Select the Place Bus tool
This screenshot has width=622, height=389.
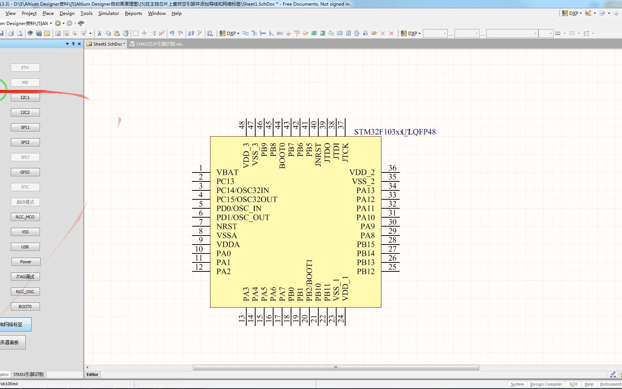coord(254,33)
